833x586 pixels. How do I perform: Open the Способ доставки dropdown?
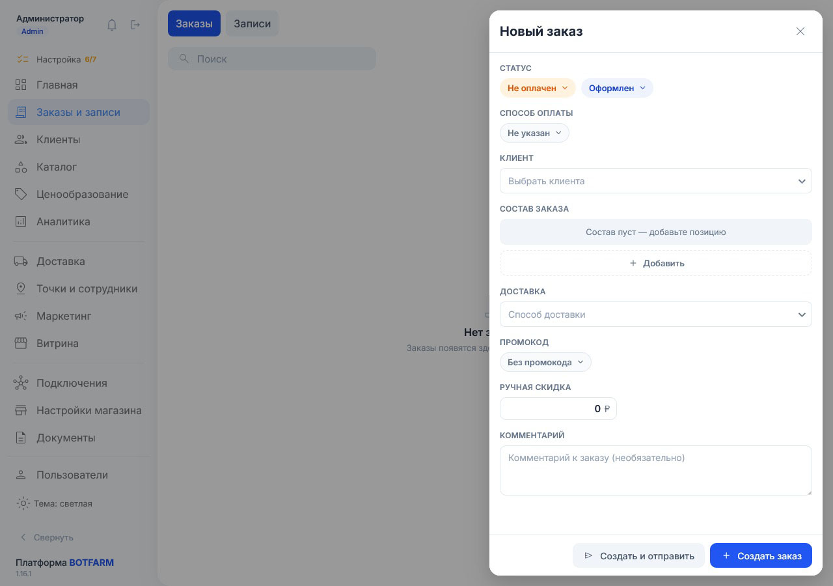tap(656, 314)
